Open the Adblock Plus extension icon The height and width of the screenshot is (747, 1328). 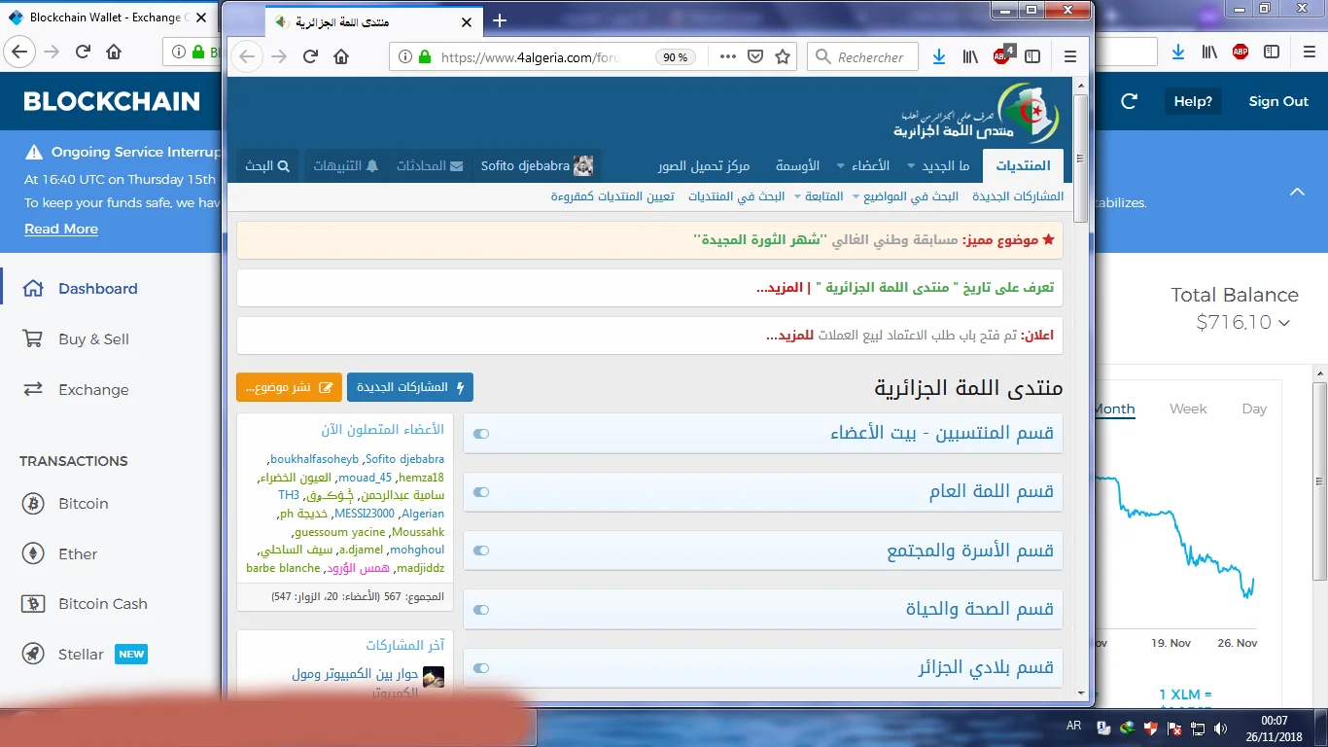1002,56
